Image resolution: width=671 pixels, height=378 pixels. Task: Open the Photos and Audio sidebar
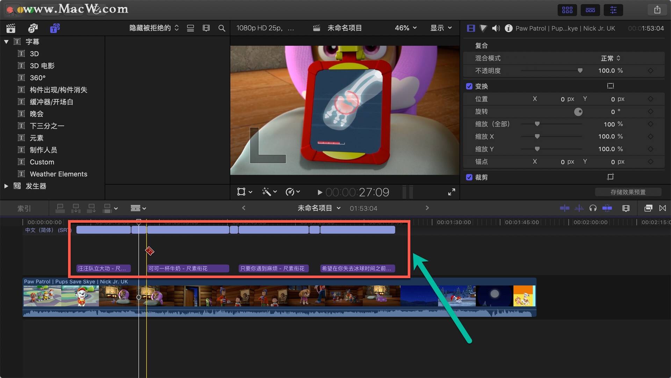(x=33, y=28)
